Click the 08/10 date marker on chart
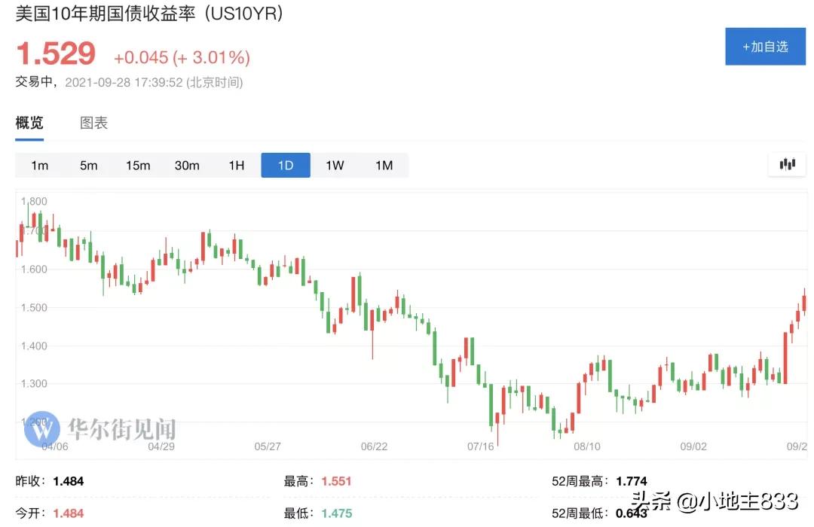The image size is (814, 527). tap(587, 446)
